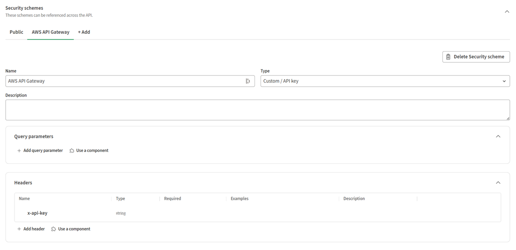Click the string type of x-api-key

(x=121, y=213)
